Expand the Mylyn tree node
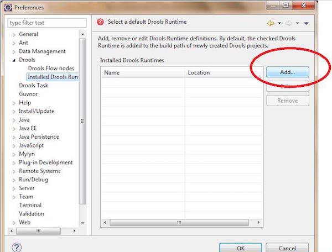Viewport: 332px width, 252px height. coord(14,155)
